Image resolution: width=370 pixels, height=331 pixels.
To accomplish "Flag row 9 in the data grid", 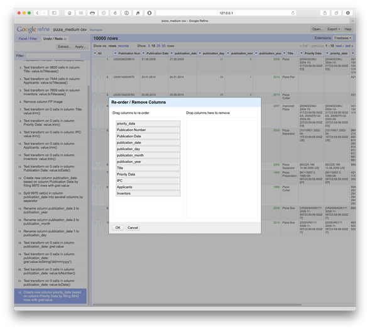I will [x=102, y=208].
